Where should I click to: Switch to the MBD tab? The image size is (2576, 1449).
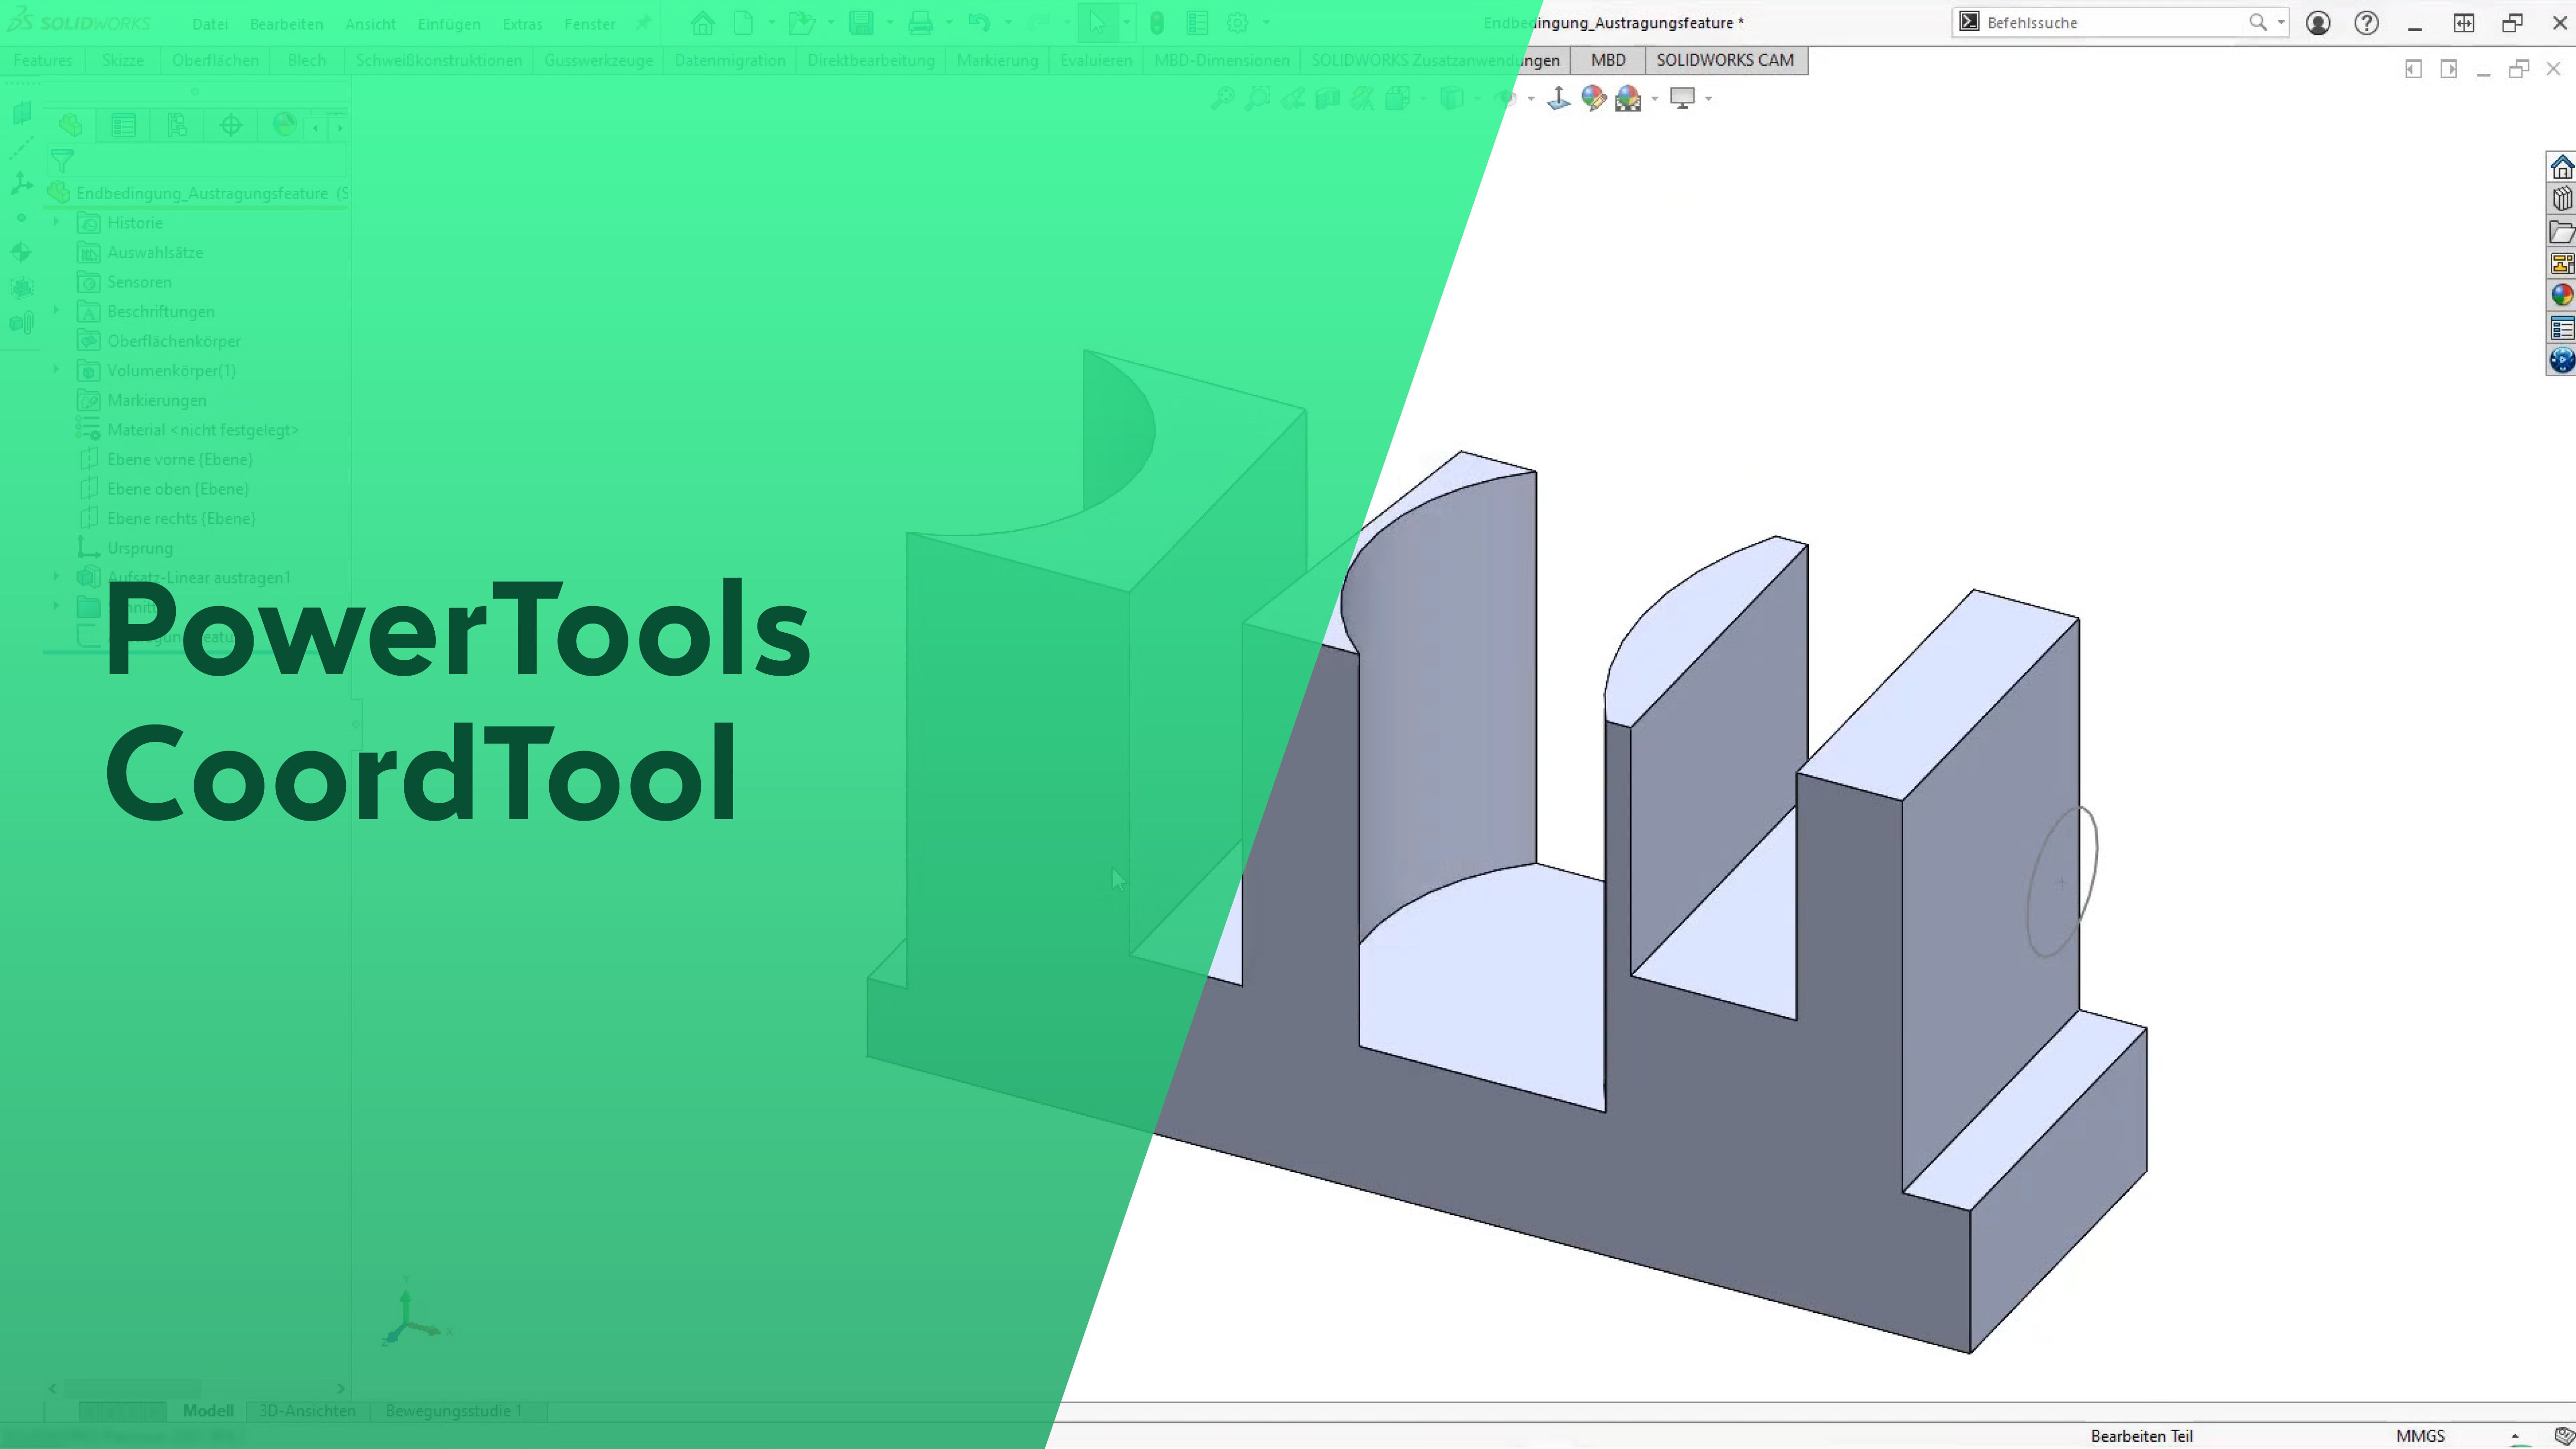(1608, 60)
